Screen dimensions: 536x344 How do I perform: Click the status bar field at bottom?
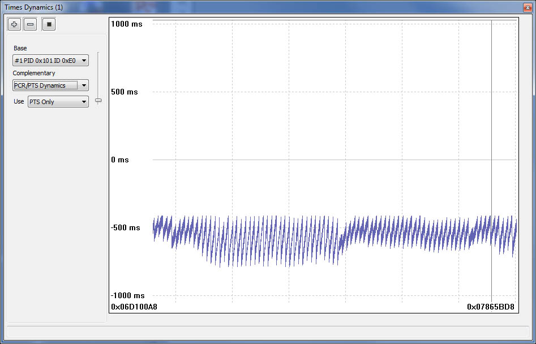[268, 331]
